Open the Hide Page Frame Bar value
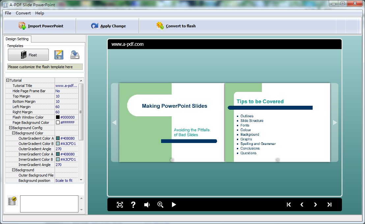The height and width of the screenshot is (224, 365). point(66,91)
